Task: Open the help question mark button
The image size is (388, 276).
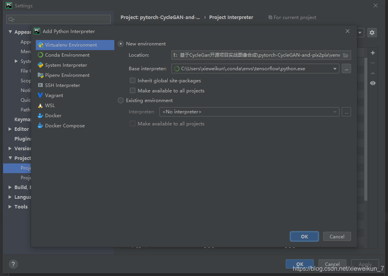Action: (x=13, y=264)
